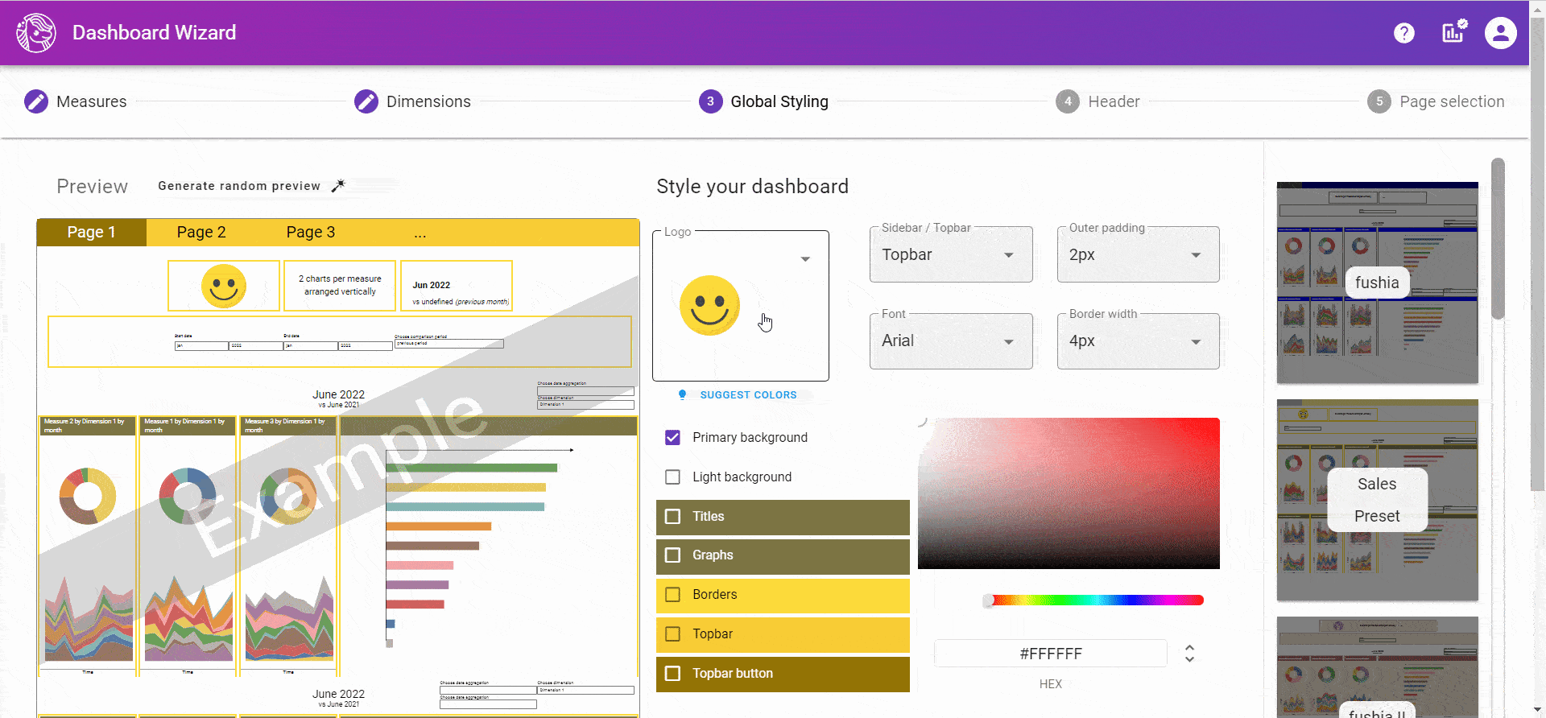Screen dimensions: 1546x718
Task: Select the Page 1 preview tab
Action: [92, 232]
